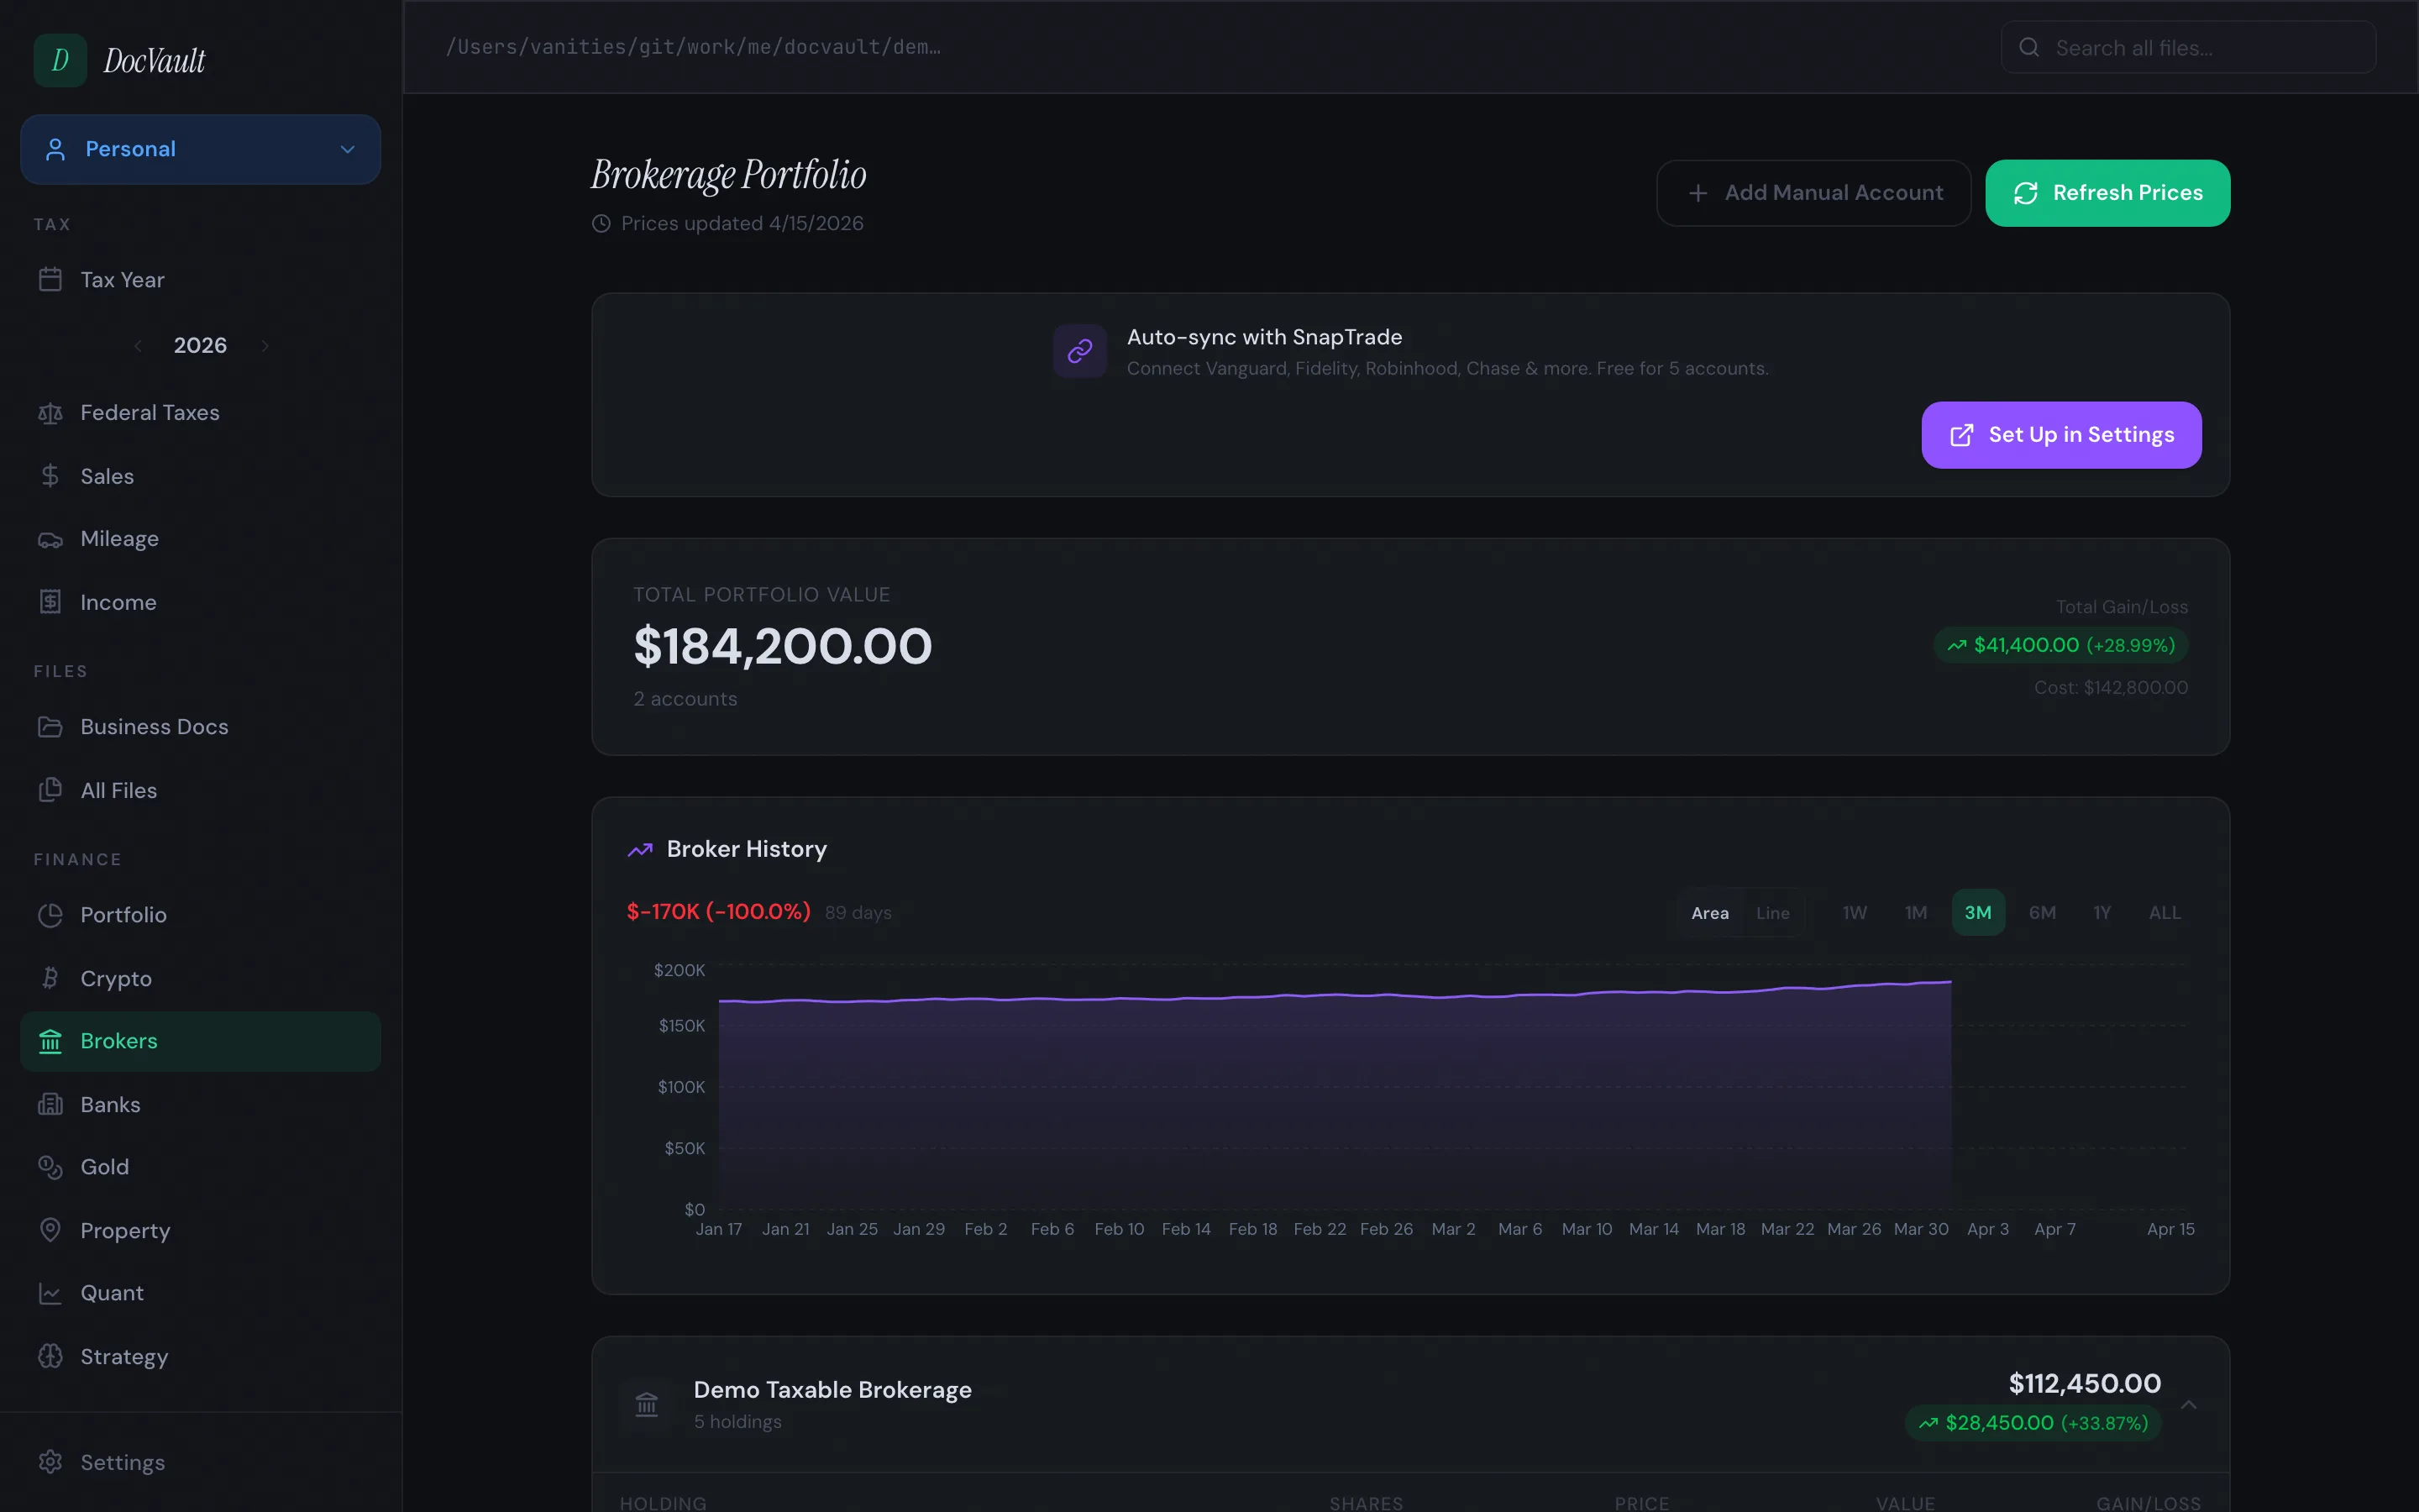Click the search magnifier icon
The height and width of the screenshot is (1512, 2419).
point(2029,47)
